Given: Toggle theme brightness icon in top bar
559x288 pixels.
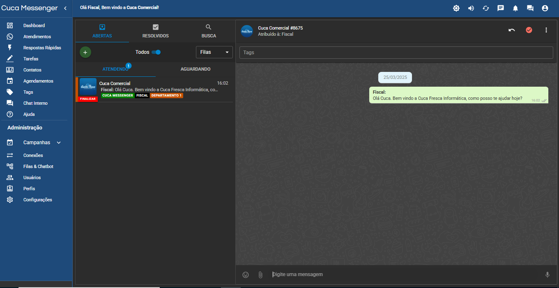Looking at the screenshot, I should pyautogui.click(x=456, y=8).
